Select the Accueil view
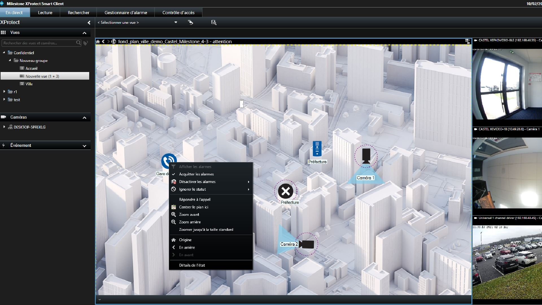Image resolution: width=542 pixels, height=305 pixels. tap(31, 68)
